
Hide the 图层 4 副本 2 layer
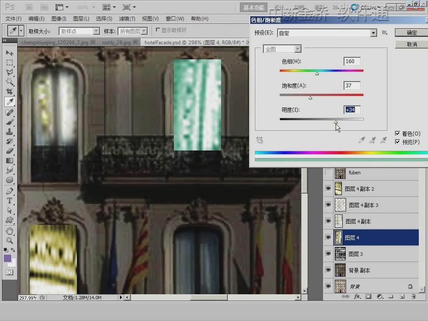click(x=328, y=189)
